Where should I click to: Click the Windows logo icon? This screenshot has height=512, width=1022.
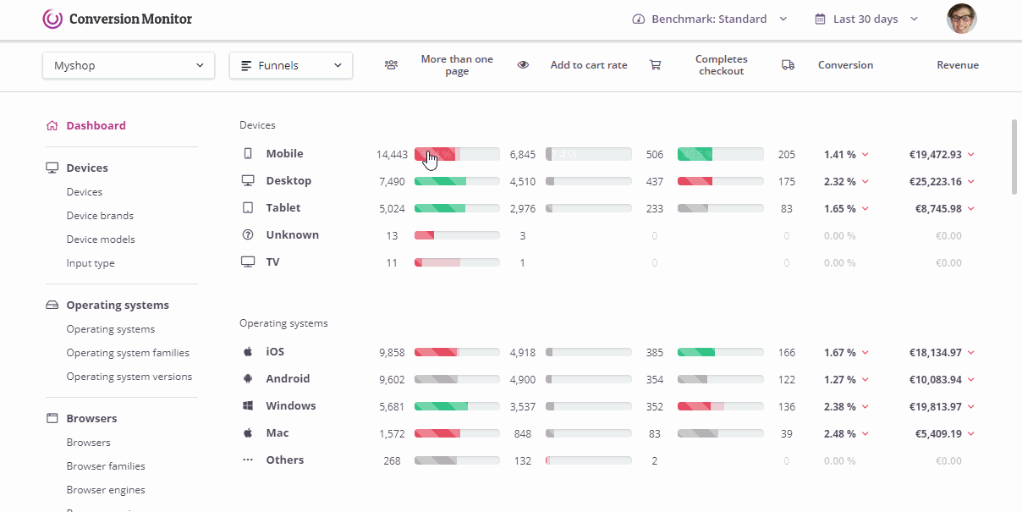[247, 405]
